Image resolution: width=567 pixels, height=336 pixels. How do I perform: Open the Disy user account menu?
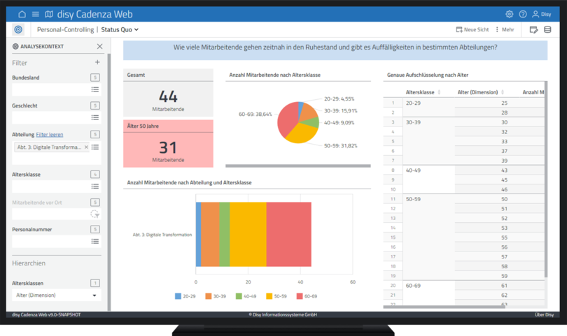(x=542, y=14)
